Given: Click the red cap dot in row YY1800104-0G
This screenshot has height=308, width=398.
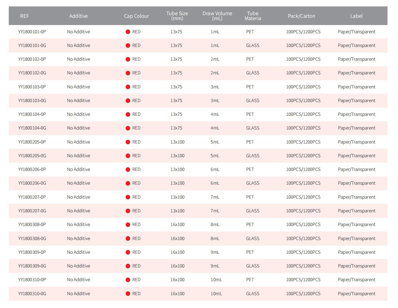Looking at the screenshot, I should coord(128,128).
